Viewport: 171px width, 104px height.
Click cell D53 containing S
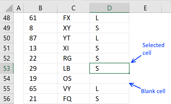(109, 68)
